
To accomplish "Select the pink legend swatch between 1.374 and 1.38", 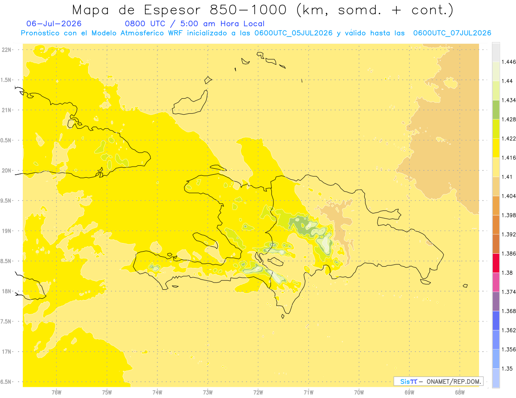I will (x=496, y=282).
